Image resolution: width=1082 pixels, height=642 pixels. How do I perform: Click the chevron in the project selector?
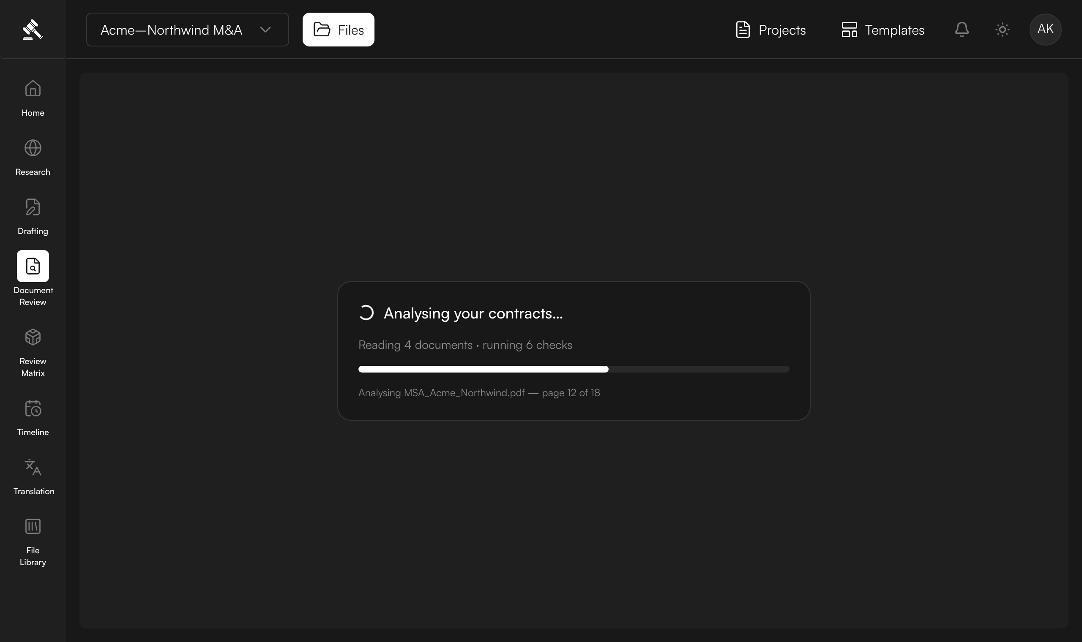pos(265,30)
